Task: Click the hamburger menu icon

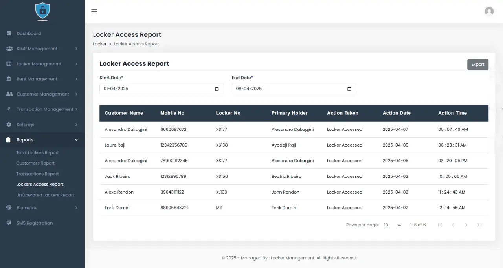Action: (94, 11)
